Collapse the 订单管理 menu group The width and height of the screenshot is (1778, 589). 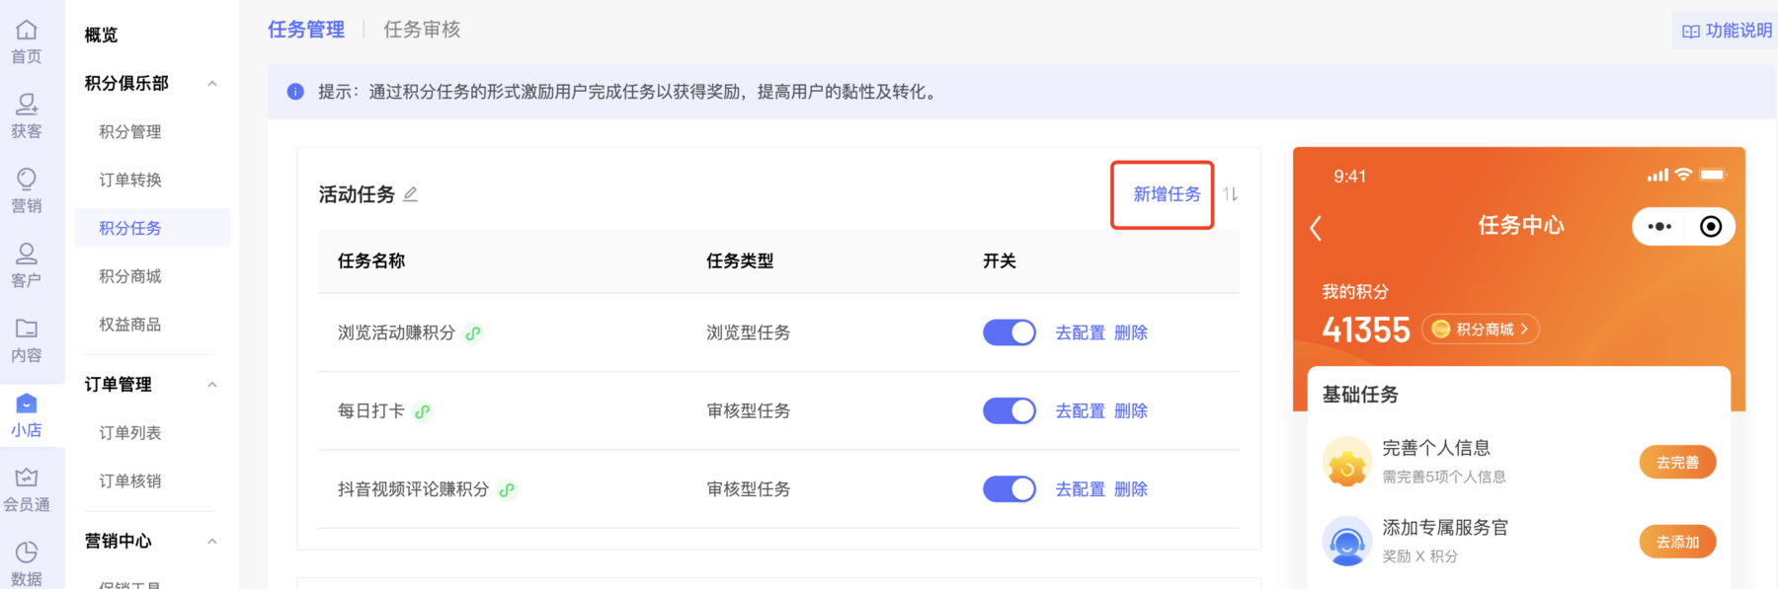coord(212,385)
